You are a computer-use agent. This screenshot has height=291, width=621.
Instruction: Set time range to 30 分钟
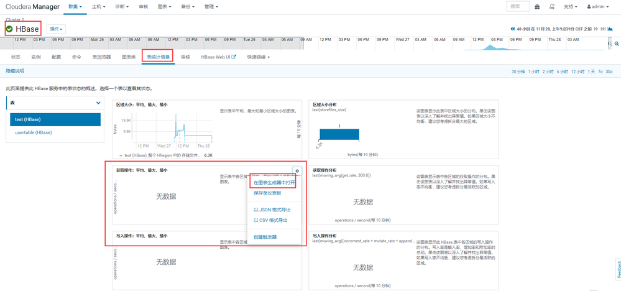click(x=518, y=72)
